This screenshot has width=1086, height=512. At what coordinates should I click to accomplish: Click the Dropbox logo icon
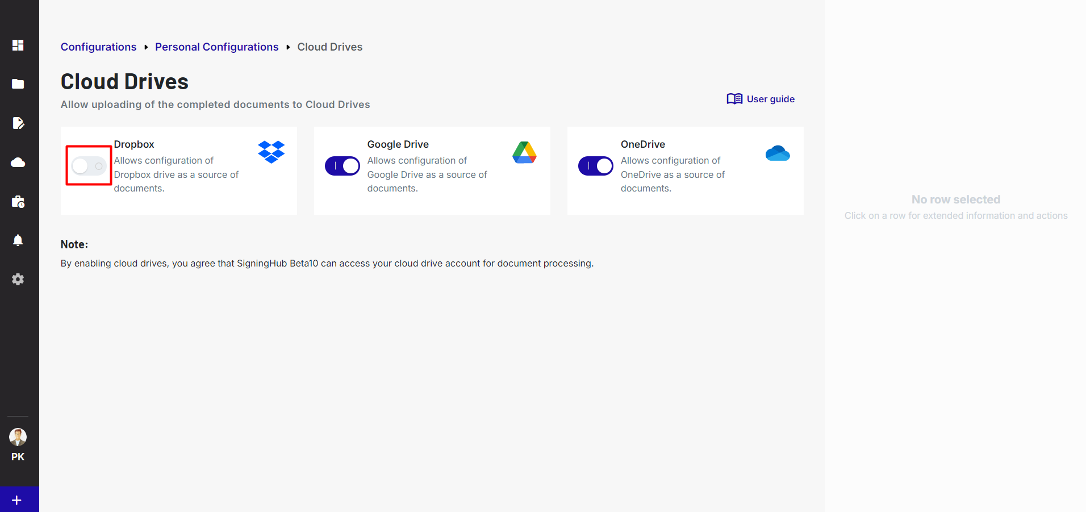point(271,152)
